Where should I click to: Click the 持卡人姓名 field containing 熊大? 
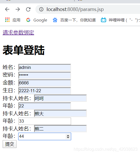(x=60, y=113)
